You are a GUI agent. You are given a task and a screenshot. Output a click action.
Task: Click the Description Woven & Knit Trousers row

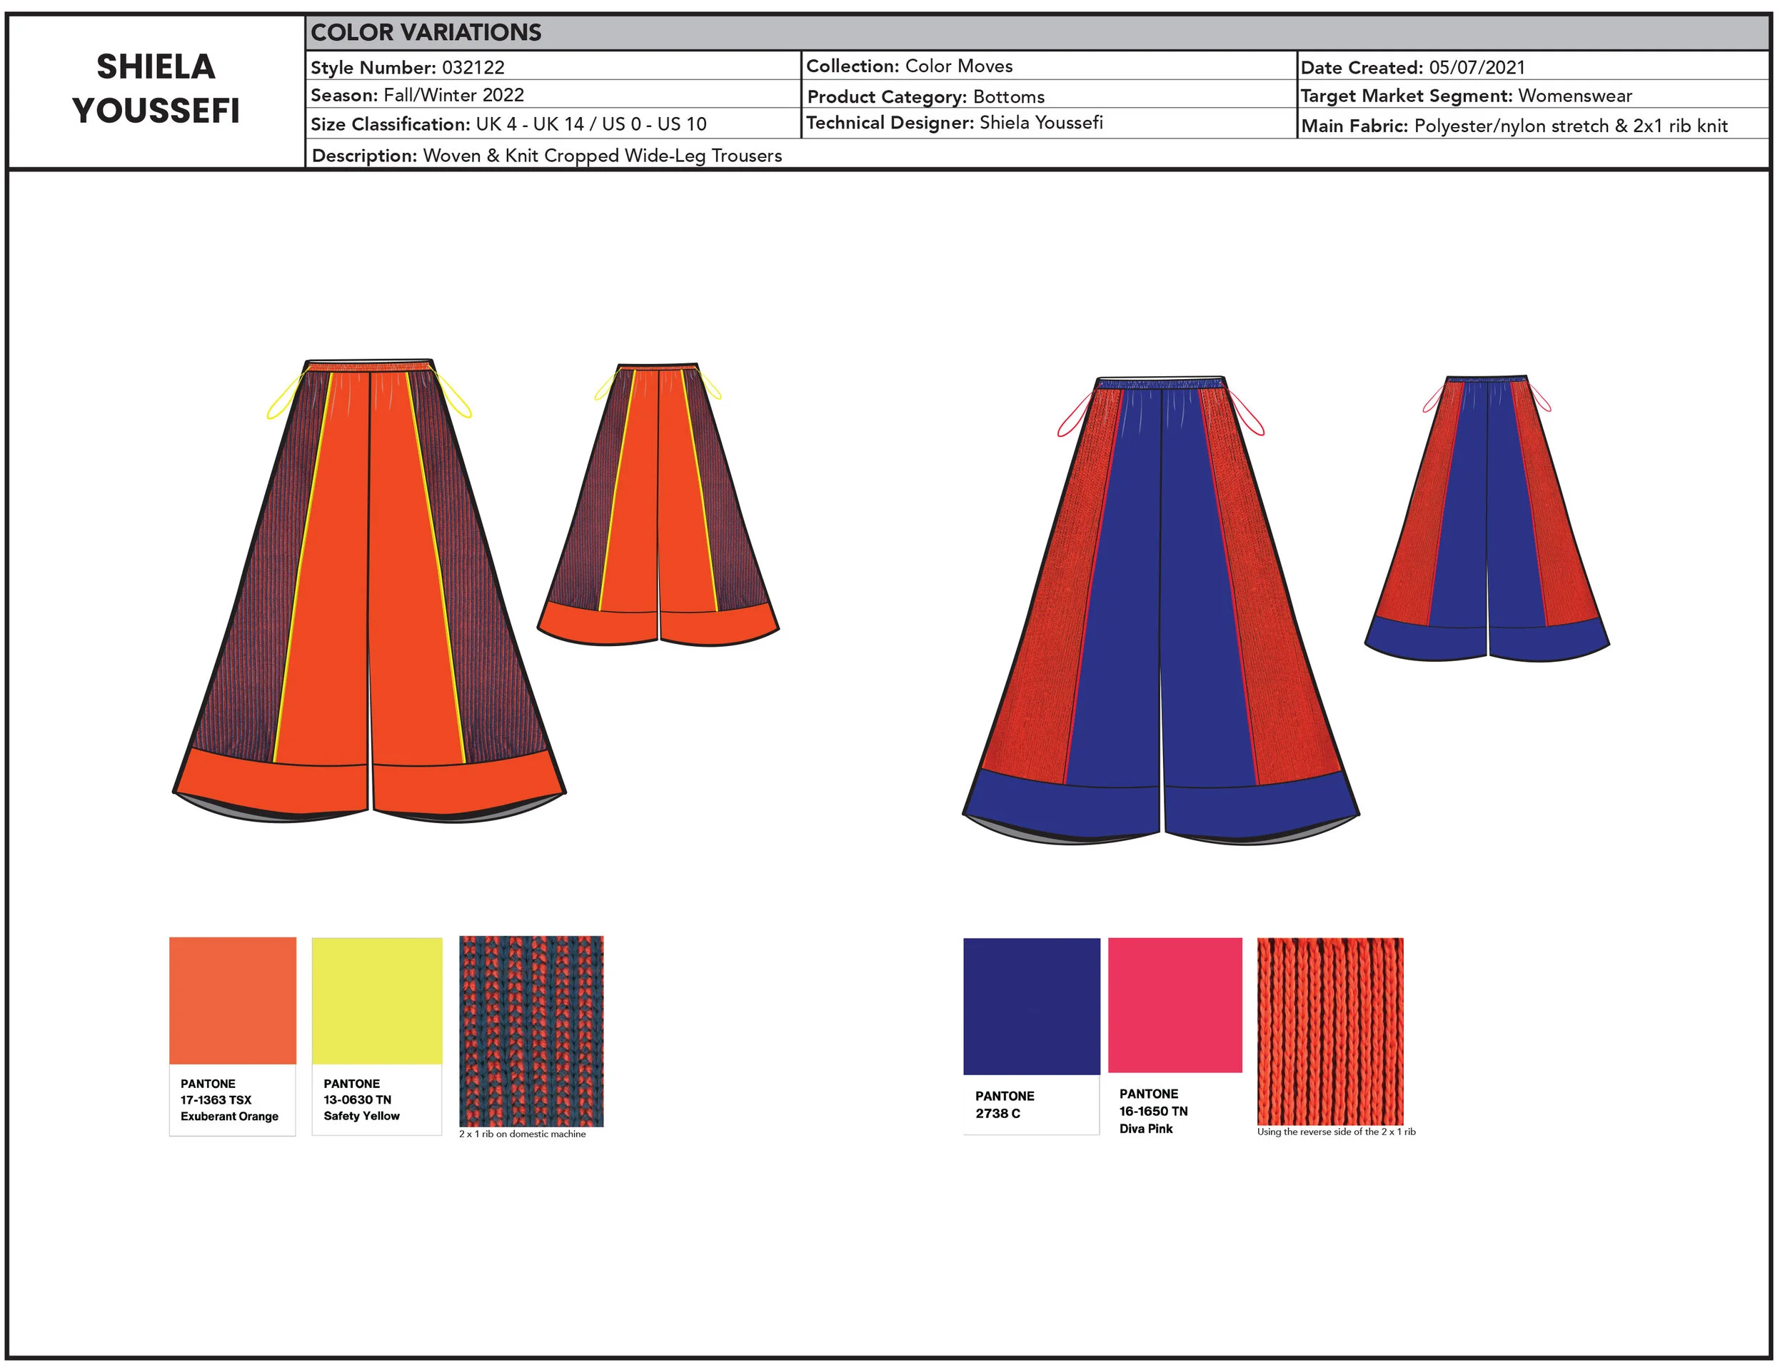click(547, 155)
